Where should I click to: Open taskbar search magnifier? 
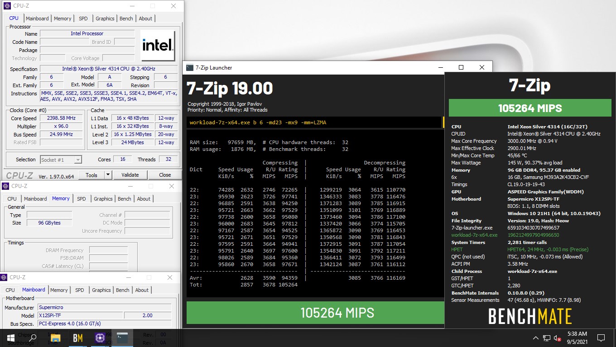tap(33, 338)
